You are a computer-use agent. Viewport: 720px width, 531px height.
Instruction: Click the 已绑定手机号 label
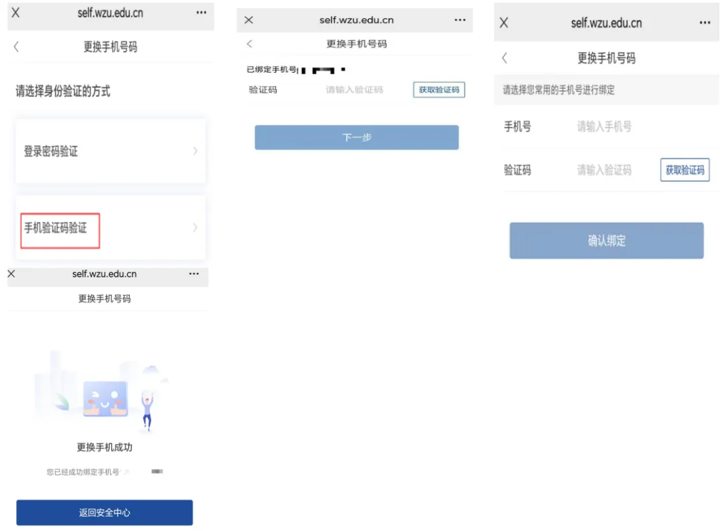271,69
